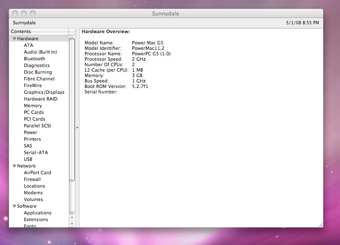This screenshot has width=340, height=245.
Task: Collapse the Network section triangle
Action: [x=14, y=166]
